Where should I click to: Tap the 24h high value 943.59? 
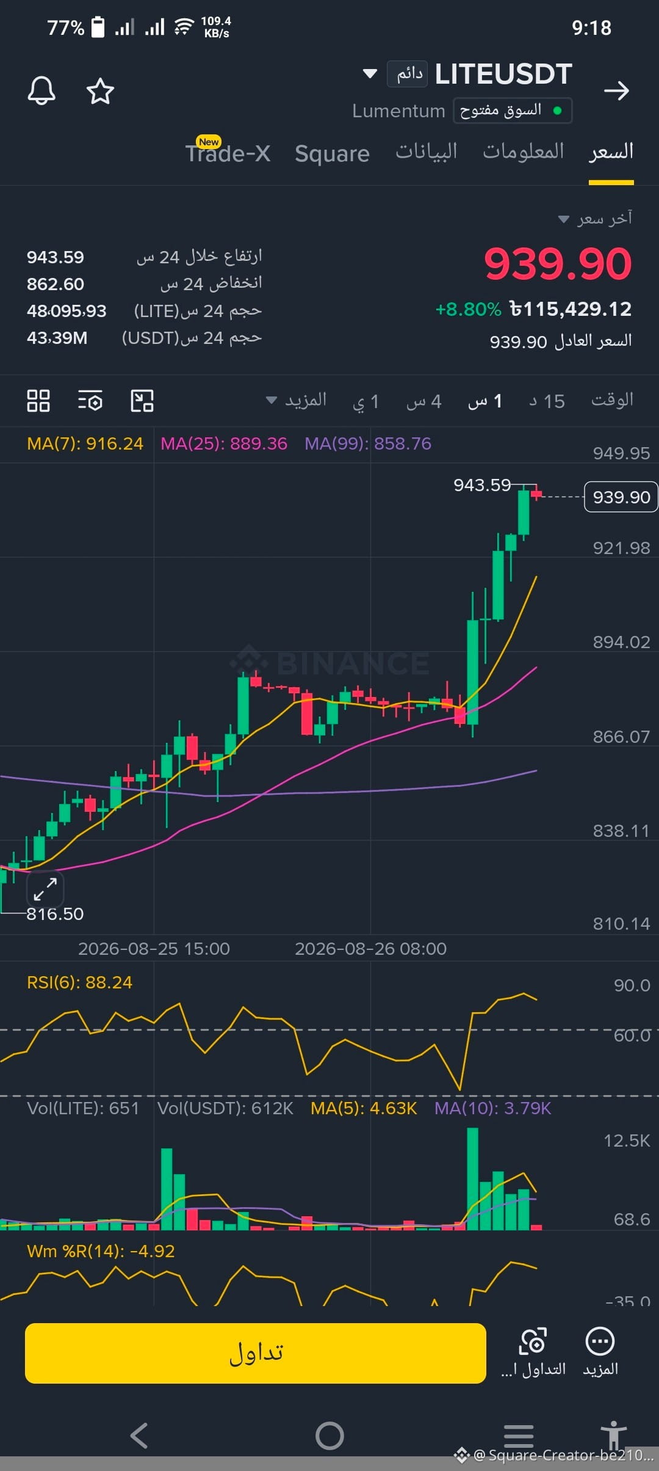pyautogui.click(x=56, y=257)
